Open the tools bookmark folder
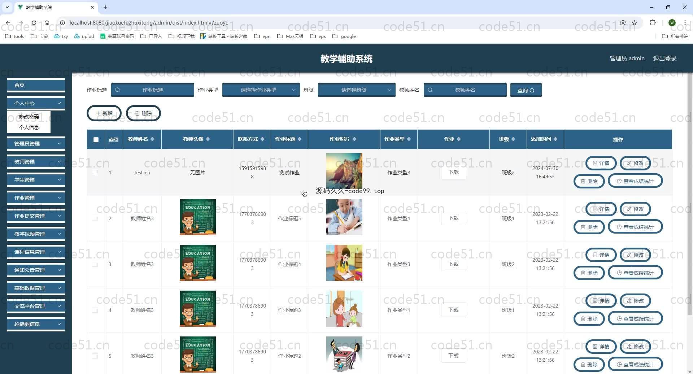693x374 pixels. tap(15, 36)
